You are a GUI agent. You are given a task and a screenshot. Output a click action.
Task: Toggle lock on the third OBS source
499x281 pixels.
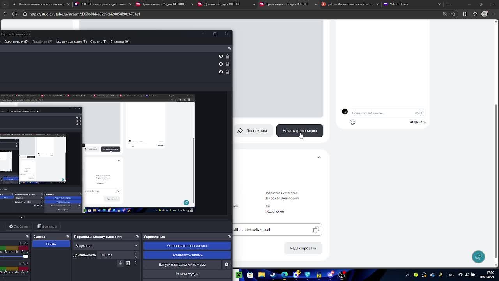pyautogui.click(x=228, y=72)
